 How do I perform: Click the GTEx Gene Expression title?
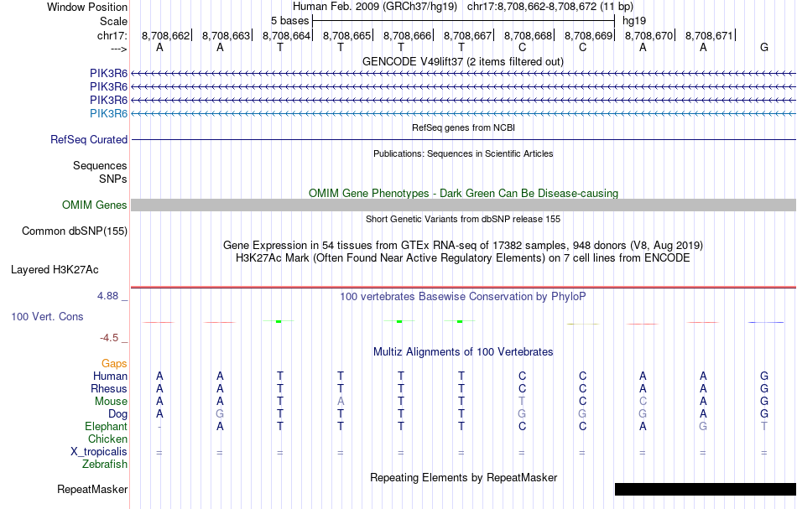coord(463,246)
